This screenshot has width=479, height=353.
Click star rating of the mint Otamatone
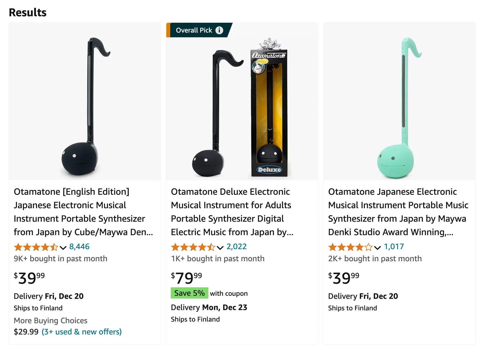[x=350, y=247]
